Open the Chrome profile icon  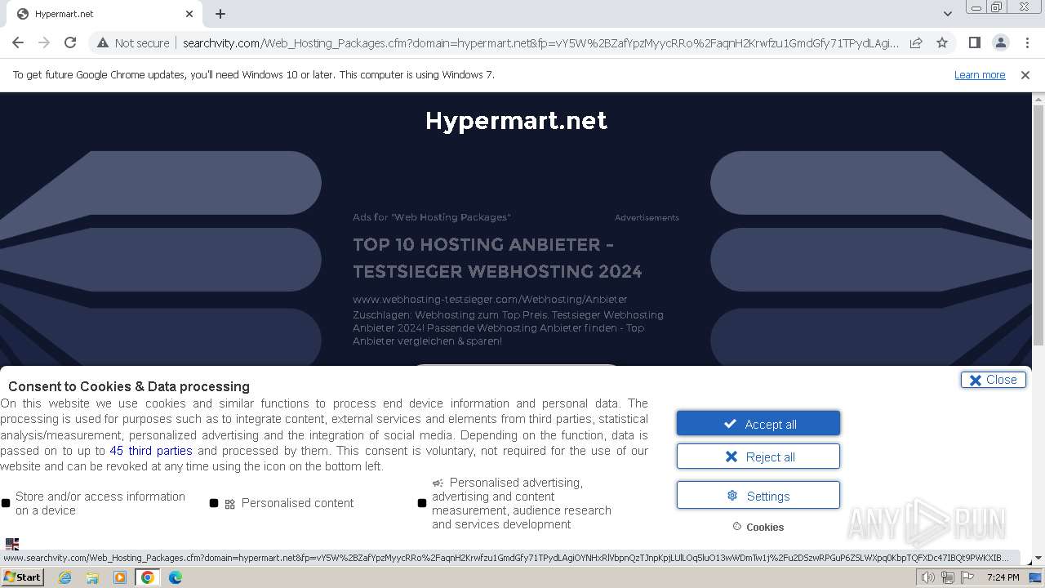1000,42
